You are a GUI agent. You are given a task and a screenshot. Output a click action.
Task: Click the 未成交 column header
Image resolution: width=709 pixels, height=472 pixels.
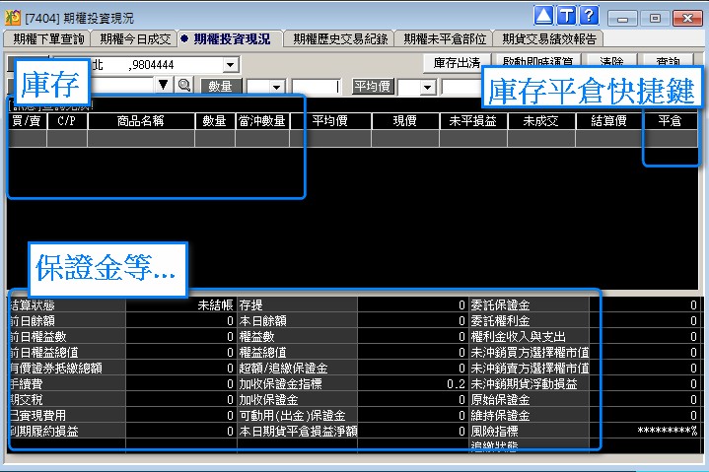pyautogui.click(x=540, y=121)
